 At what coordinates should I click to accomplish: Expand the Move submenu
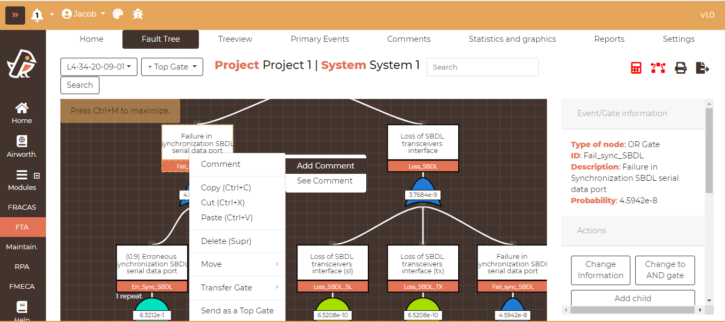[x=237, y=264]
